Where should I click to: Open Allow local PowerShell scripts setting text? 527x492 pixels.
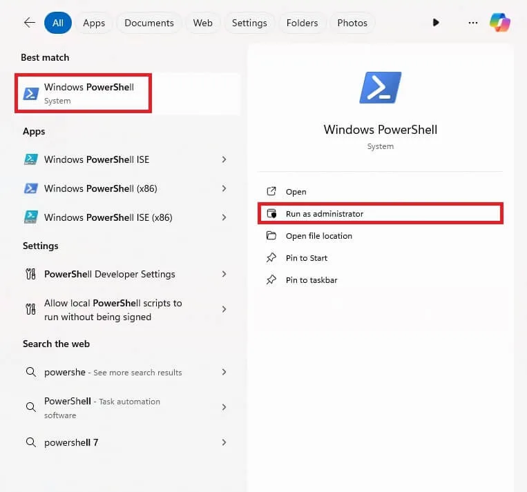pos(113,310)
